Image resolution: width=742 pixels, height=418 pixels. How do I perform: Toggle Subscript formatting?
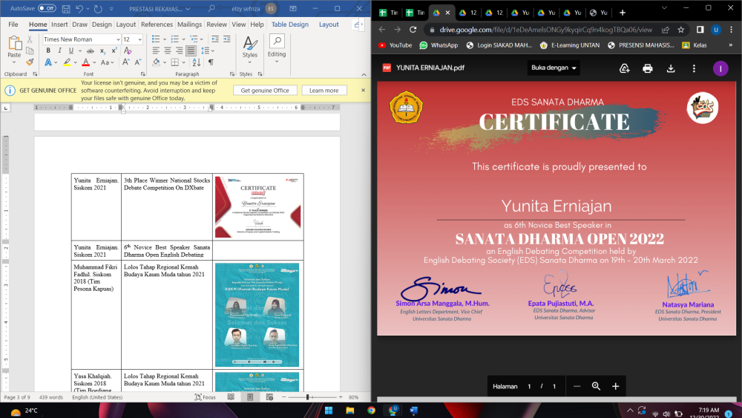[102, 50]
